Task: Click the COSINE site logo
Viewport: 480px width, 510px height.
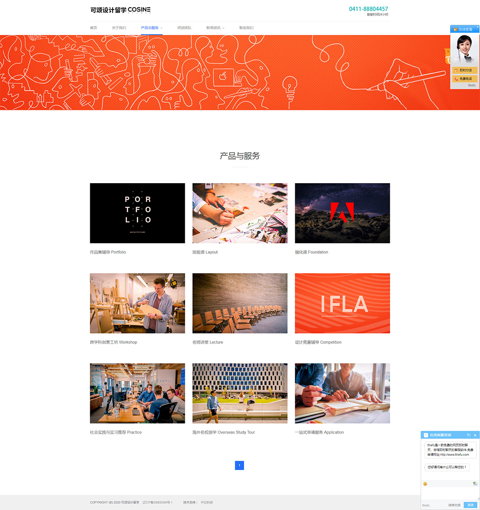Action: (x=120, y=10)
